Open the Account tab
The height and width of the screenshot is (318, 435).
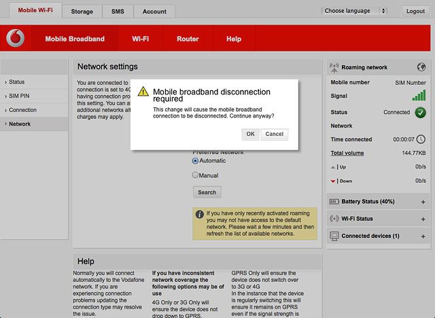(x=154, y=12)
